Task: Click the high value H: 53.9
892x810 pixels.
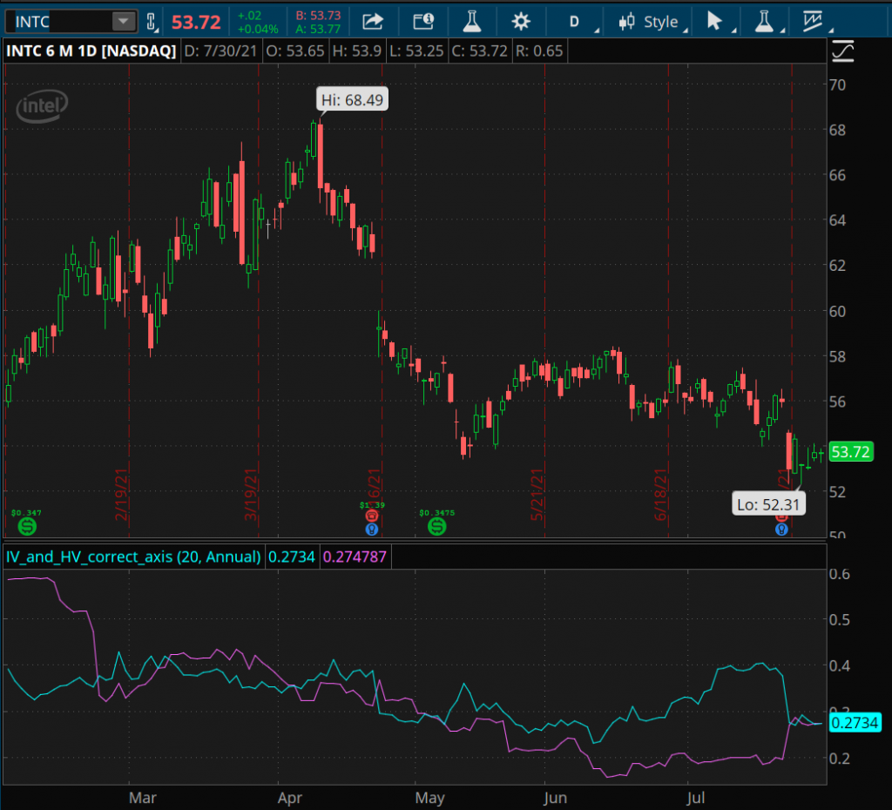Action: (x=356, y=51)
